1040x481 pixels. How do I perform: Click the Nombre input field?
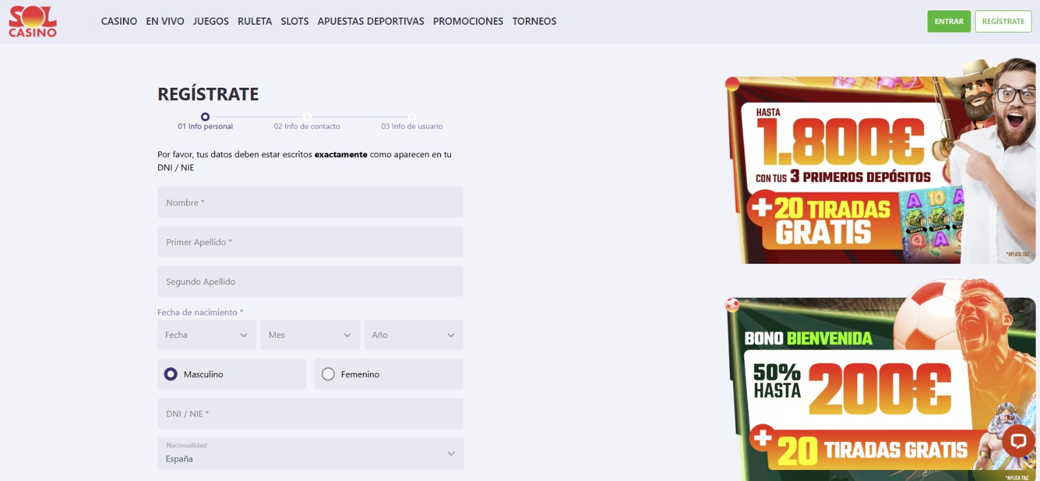[310, 203]
